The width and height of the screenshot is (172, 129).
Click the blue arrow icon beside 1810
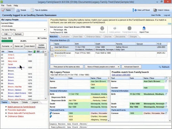click(x=51, y=116)
